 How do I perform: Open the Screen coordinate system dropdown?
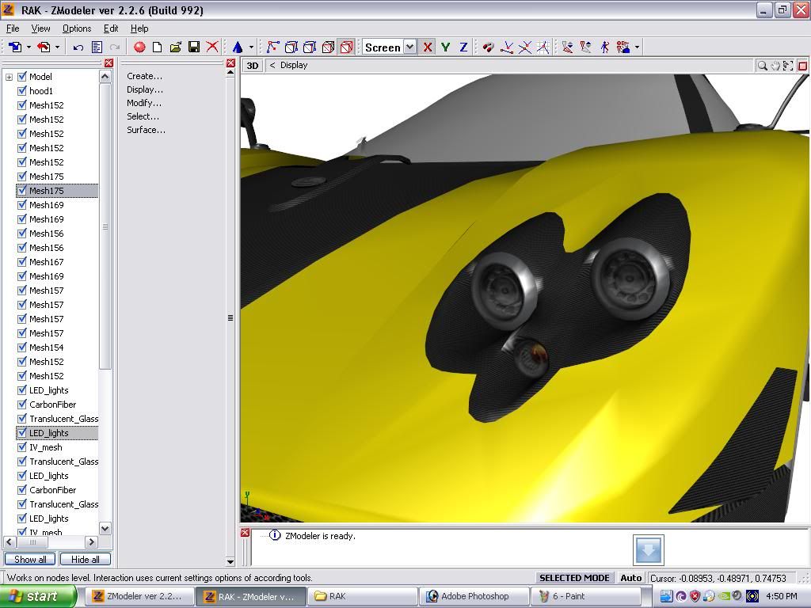click(x=409, y=47)
